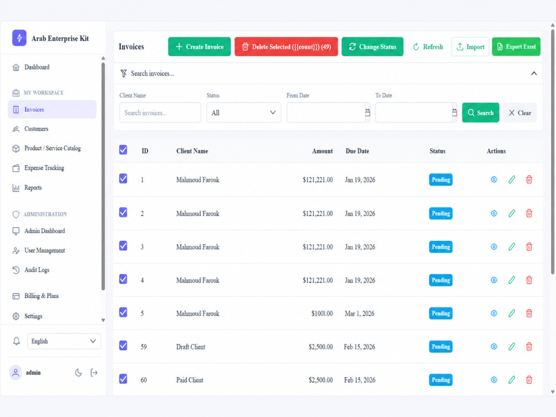The image size is (556, 417).
Task: Uncheck the checkbox for invoice 59
Action: point(123,345)
